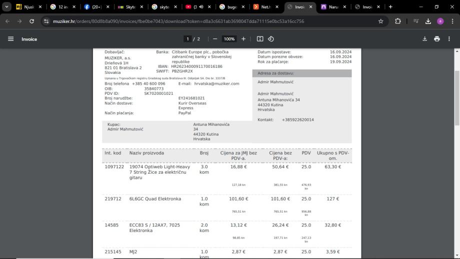Reload the current page
Viewport: 460px width, 259px height.
click(31, 21)
